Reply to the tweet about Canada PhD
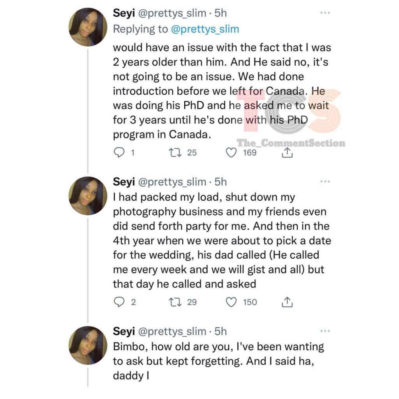 tap(118, 153)
